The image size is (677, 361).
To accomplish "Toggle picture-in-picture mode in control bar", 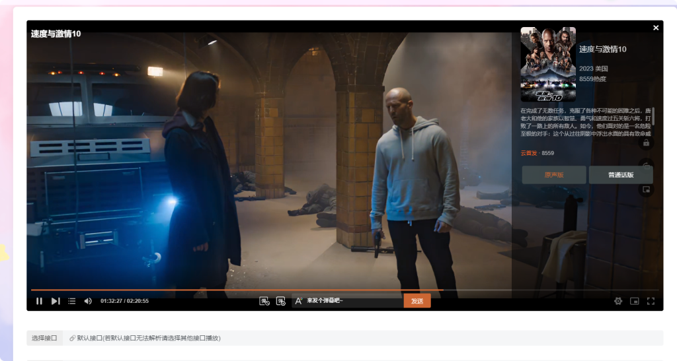I will [635, 301].
